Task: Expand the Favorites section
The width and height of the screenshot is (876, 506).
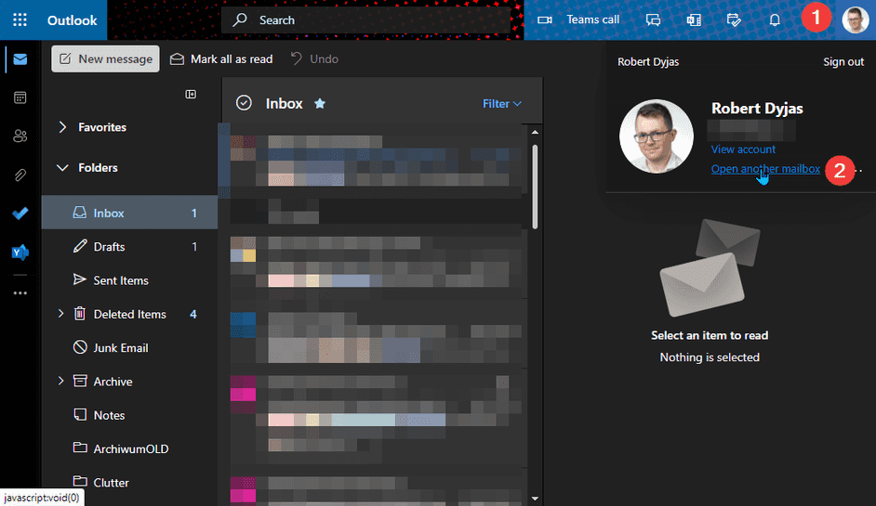Action: [62, 127]
